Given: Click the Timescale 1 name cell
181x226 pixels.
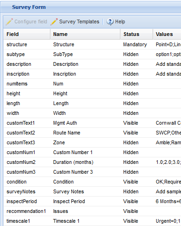Looking at the screenshot, I should [x=85, y=221].
